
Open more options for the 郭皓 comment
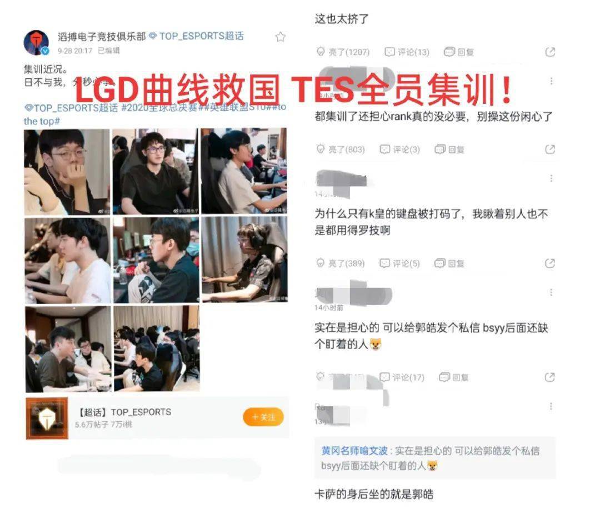(x=551, y=292)
